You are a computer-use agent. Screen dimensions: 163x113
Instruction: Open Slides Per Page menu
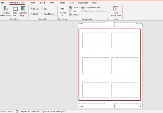tap(23, 11)
